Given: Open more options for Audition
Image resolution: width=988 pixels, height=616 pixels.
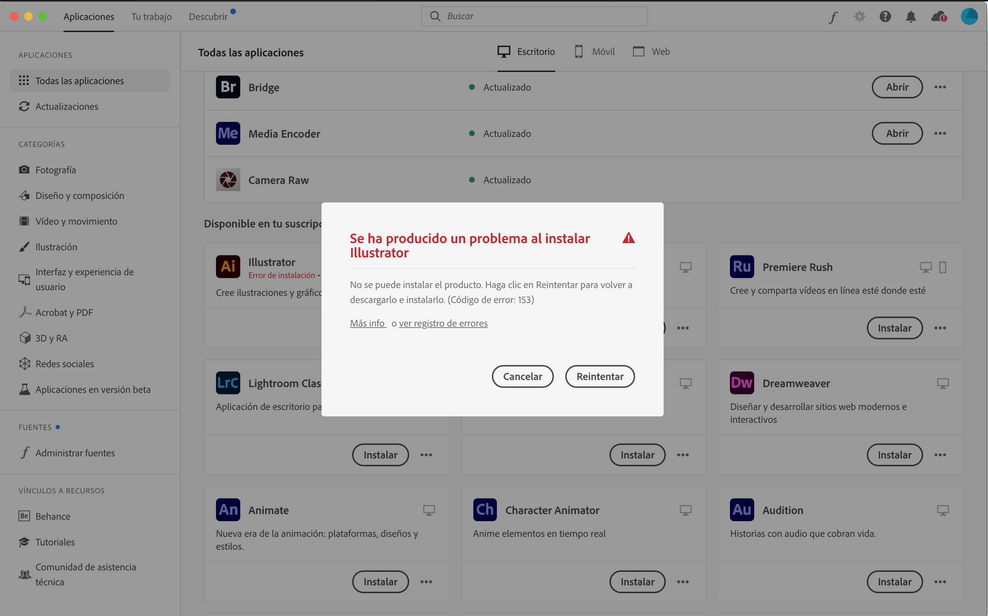Looking at the screenshot, I should [941, 582].
